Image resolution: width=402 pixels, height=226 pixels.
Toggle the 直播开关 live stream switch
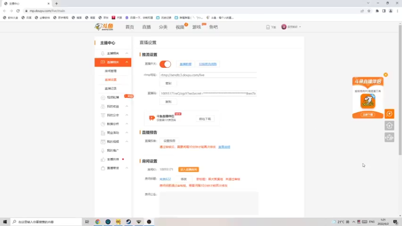pos(165,64)
